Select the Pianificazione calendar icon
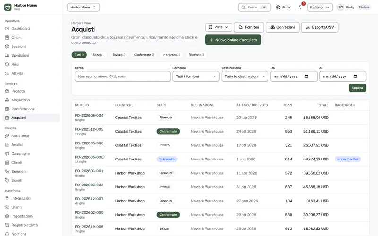Viewport: 378px width, 236px height. click(7, 109)
